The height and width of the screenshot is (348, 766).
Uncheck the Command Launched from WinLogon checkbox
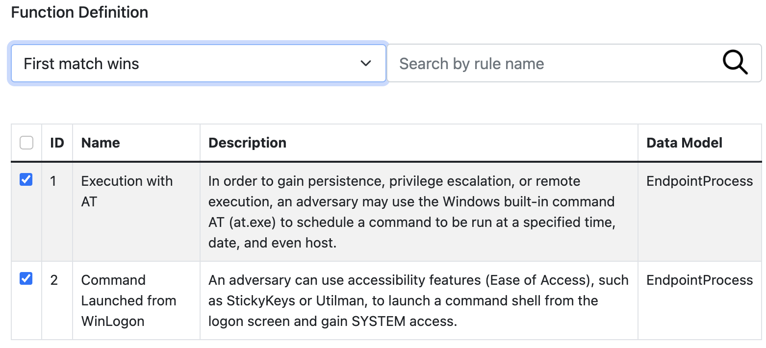pyautogui.click(x=26, y=279)
